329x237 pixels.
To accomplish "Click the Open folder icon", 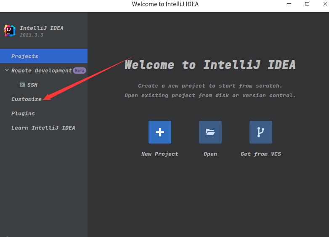I will [210, 132].
